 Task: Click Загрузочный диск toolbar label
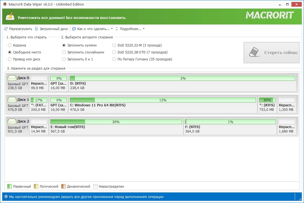coord(54,29)
